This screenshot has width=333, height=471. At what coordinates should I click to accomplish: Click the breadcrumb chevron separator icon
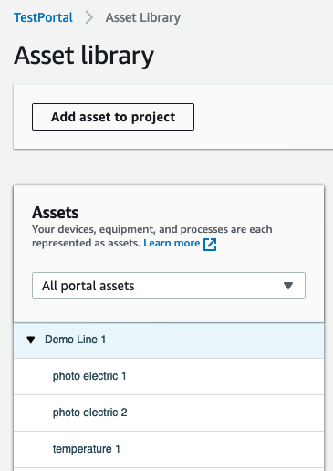[x=89, y=17]
